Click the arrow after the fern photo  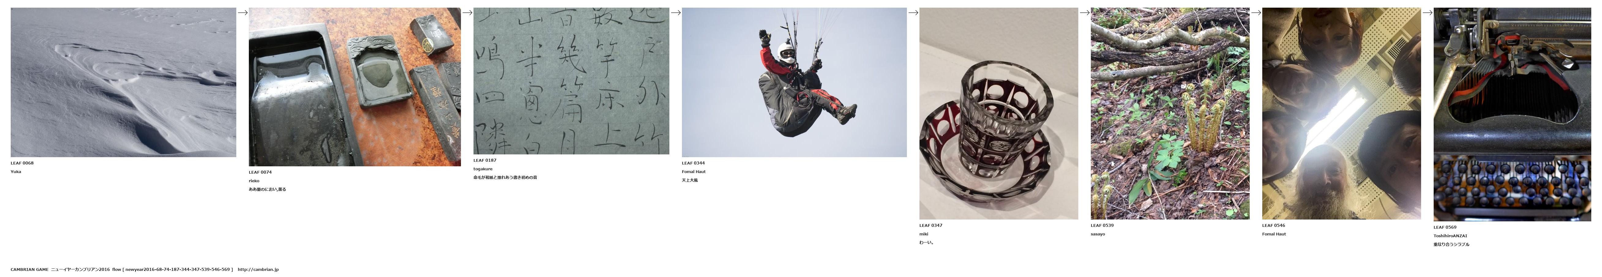tap(1256, 13)
